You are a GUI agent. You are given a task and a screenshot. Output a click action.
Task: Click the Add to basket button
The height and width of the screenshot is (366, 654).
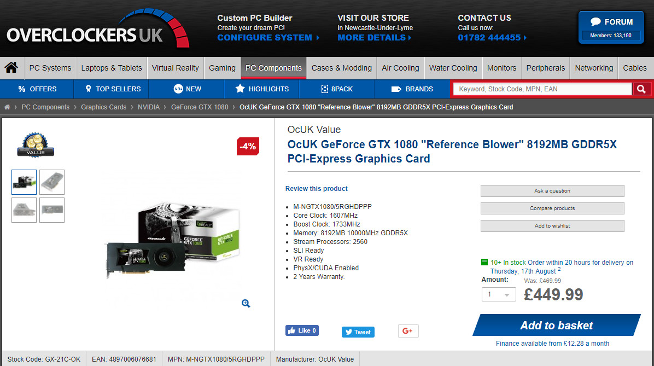tap(557, 325)
